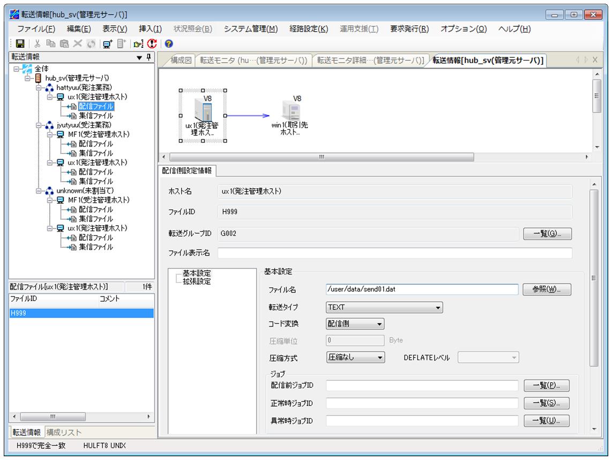612x460 pixels.
Task: Switch to the 構成リスト bottom tab
Action: pos(64,432)
